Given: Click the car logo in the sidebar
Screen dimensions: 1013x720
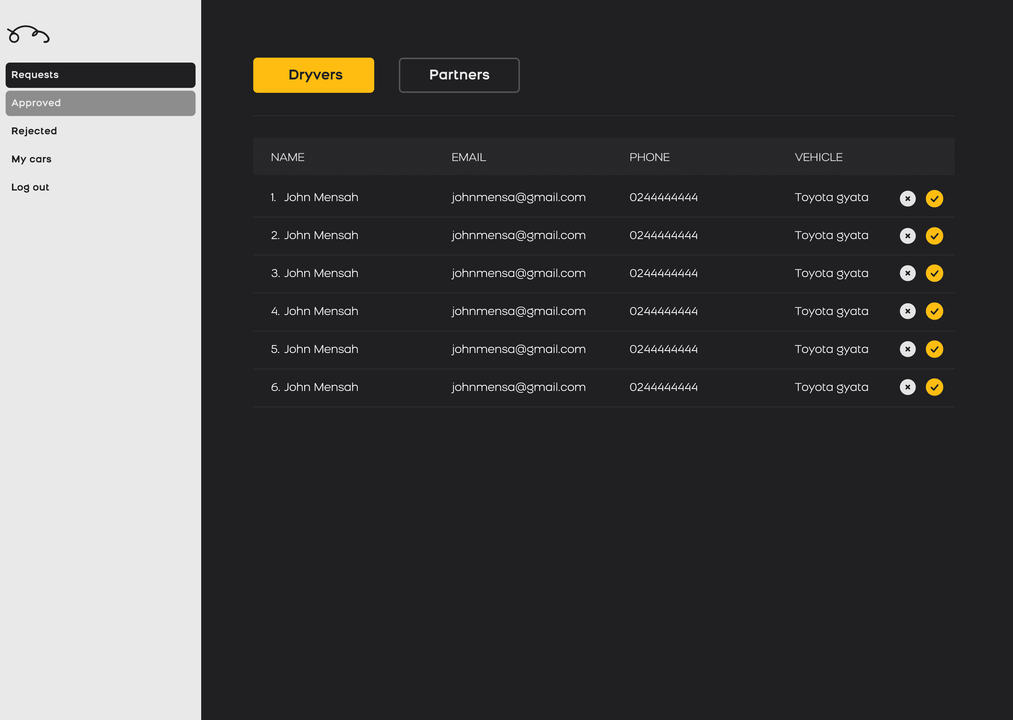Looking at the screenshot, I should pos(28,34).
